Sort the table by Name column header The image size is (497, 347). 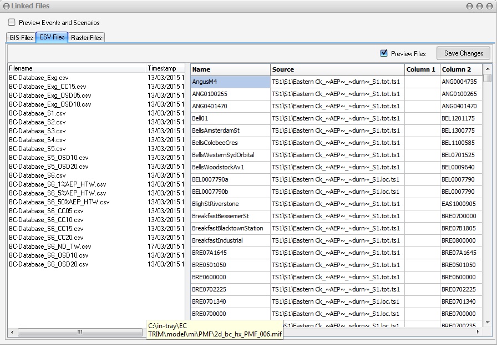tap(230, 69)
